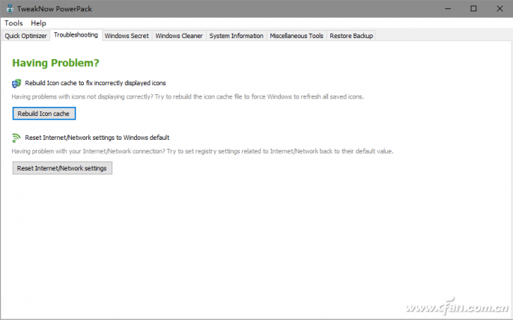
Task: Close the TweakNow PowerPack window
Action: click(x=500, y=9)
